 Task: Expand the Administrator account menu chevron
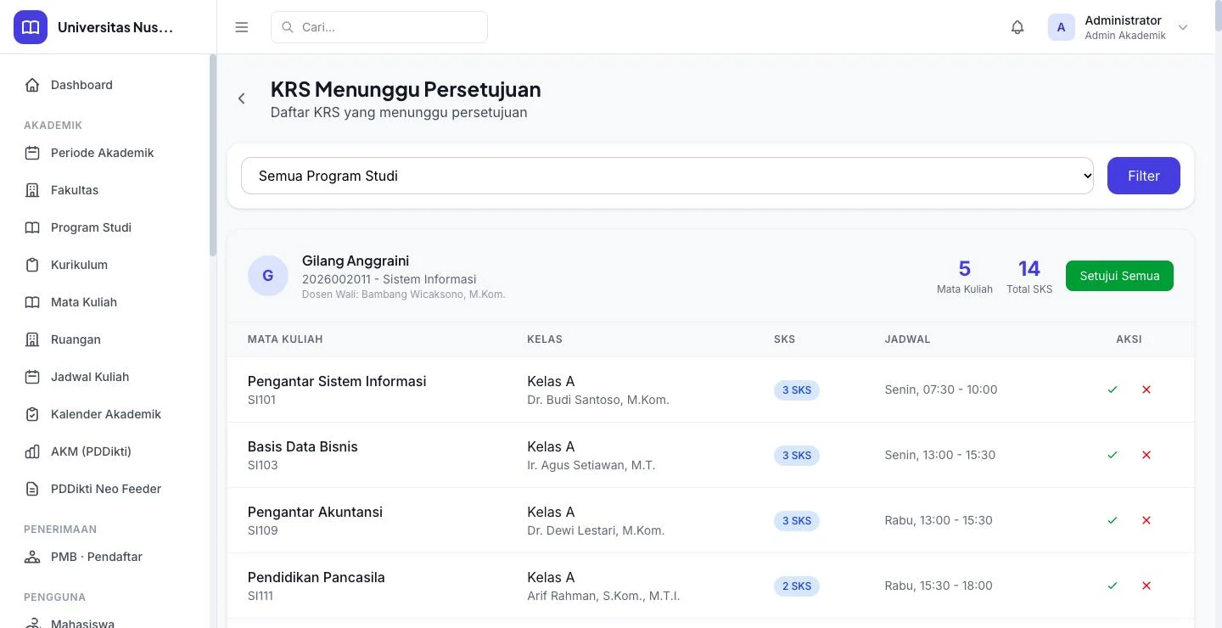pyautogui.click(x=1183, y=27)
